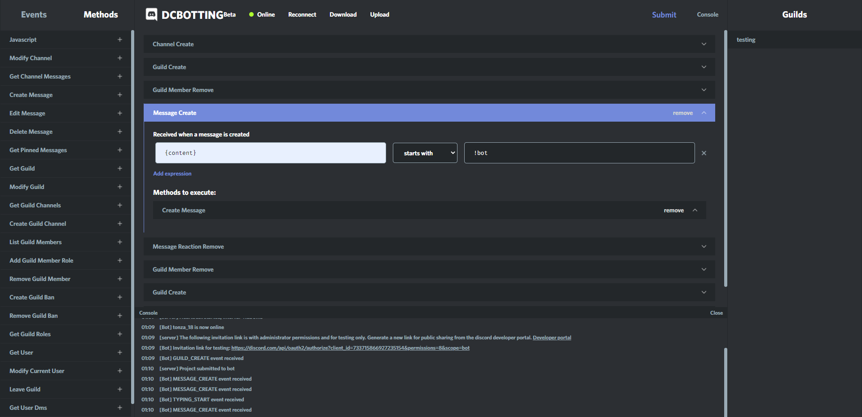Click the Methods list scrollbar
862x417 pixels.
(x=132, y=217)
